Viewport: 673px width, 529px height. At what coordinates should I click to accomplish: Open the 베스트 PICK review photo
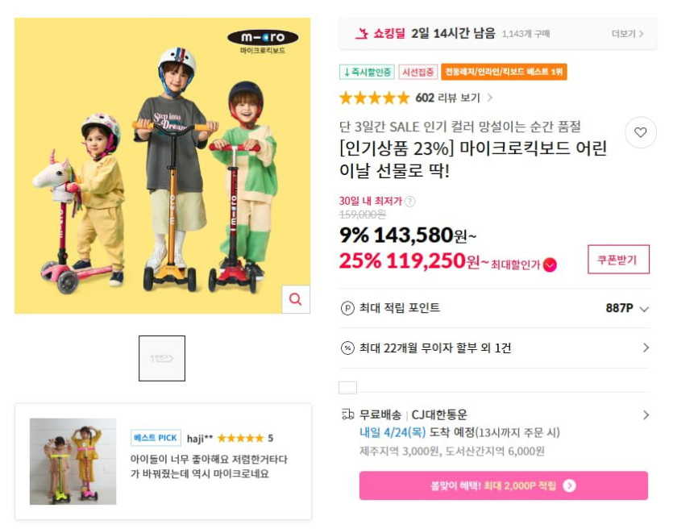click(x=73, y=461)
